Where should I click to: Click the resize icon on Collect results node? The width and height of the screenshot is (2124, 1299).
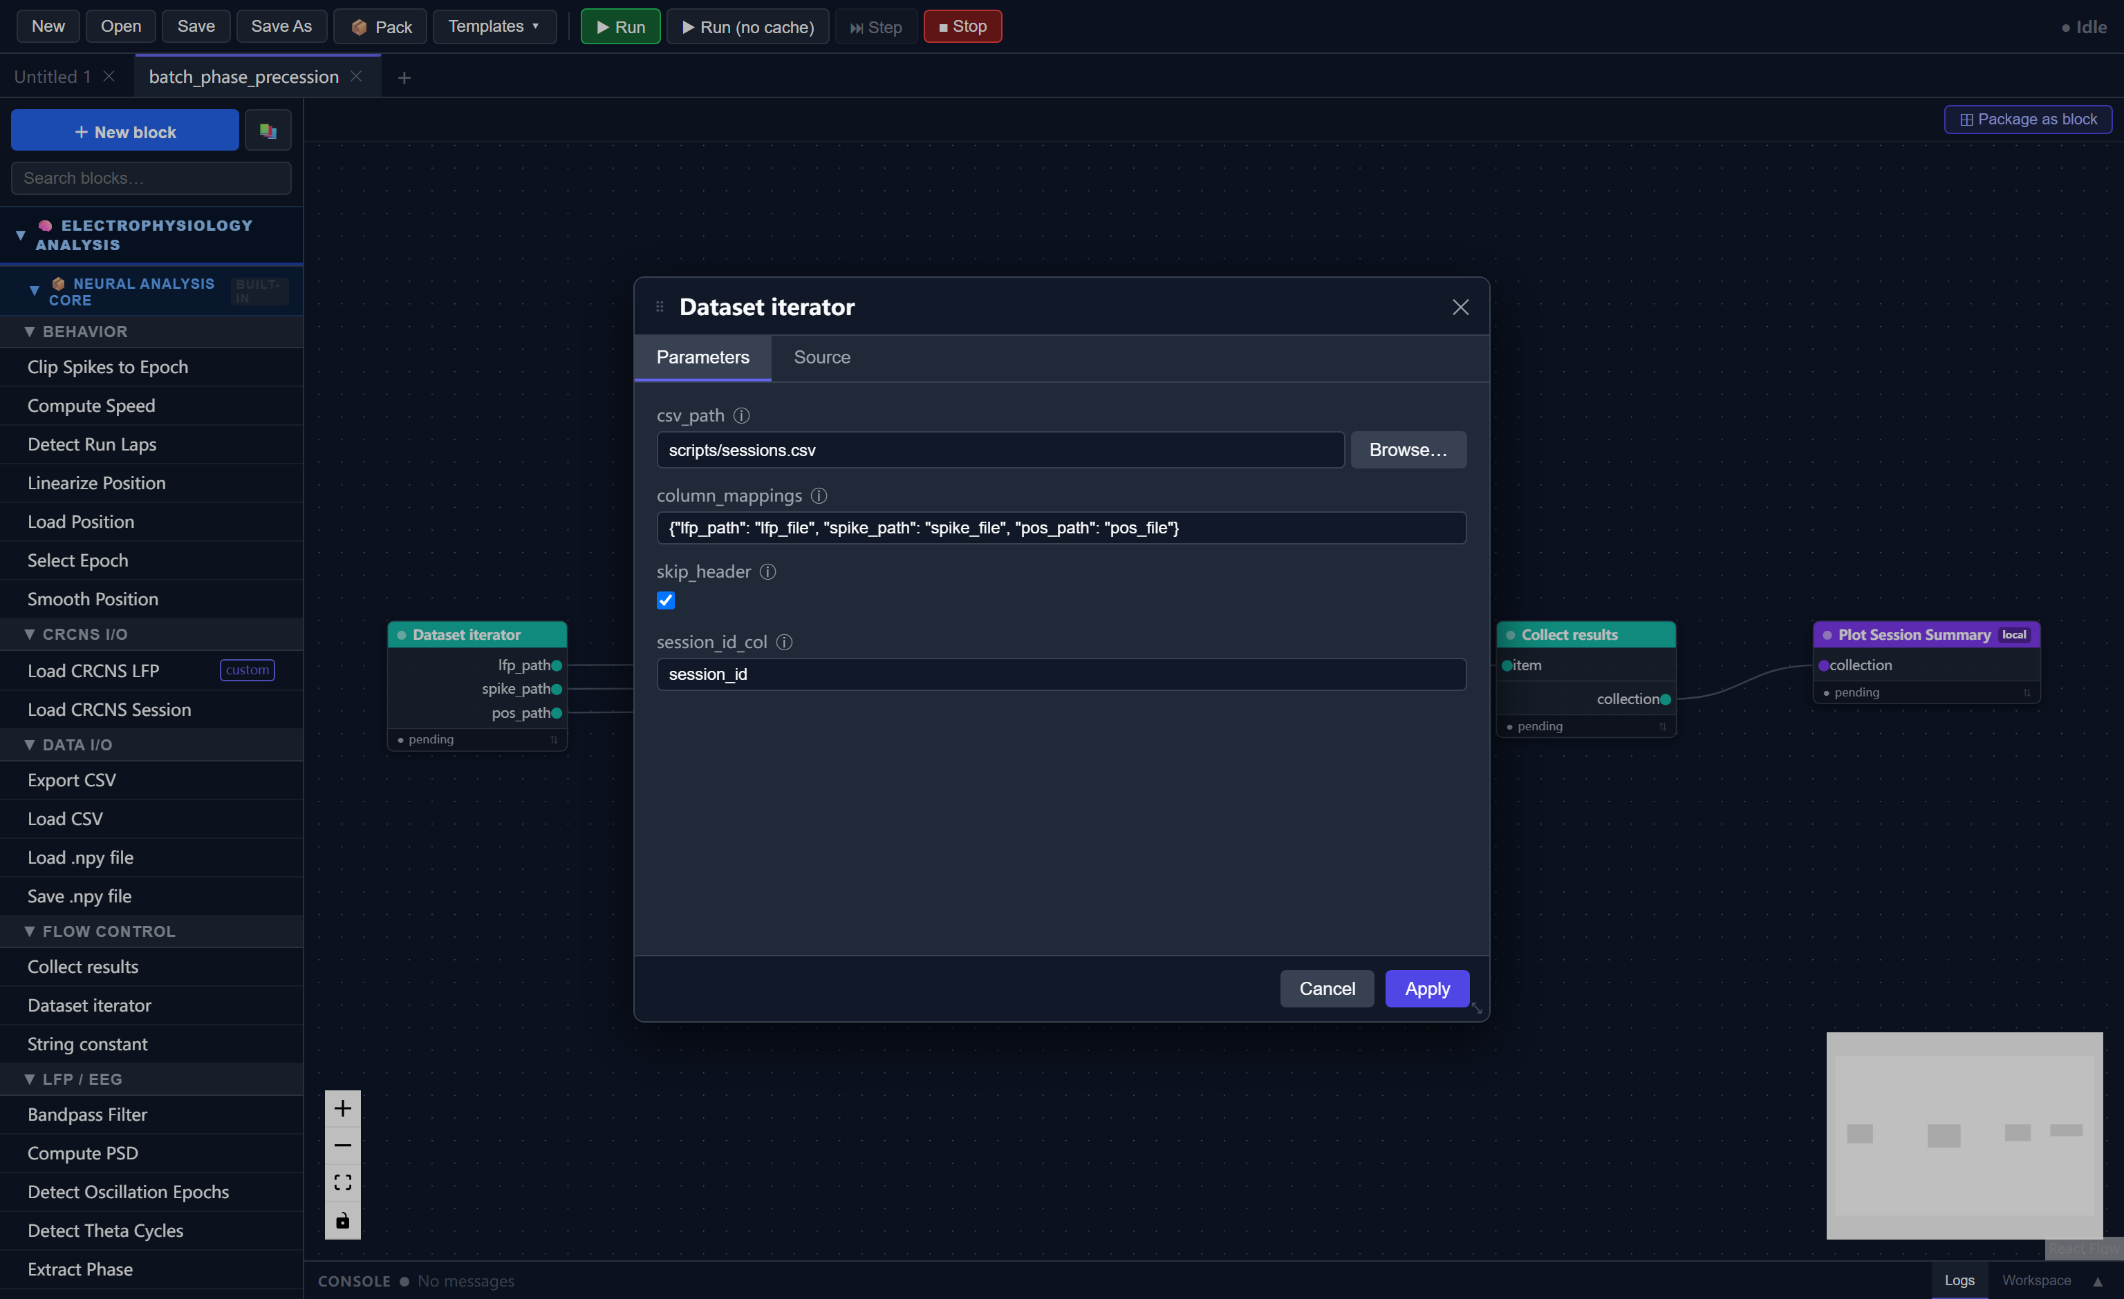pos(1663,727)
